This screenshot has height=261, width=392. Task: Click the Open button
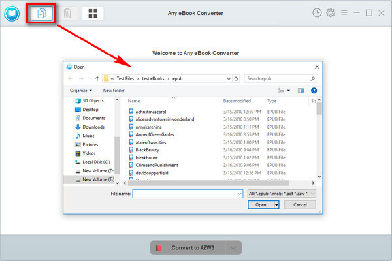[x=261, y=205]
